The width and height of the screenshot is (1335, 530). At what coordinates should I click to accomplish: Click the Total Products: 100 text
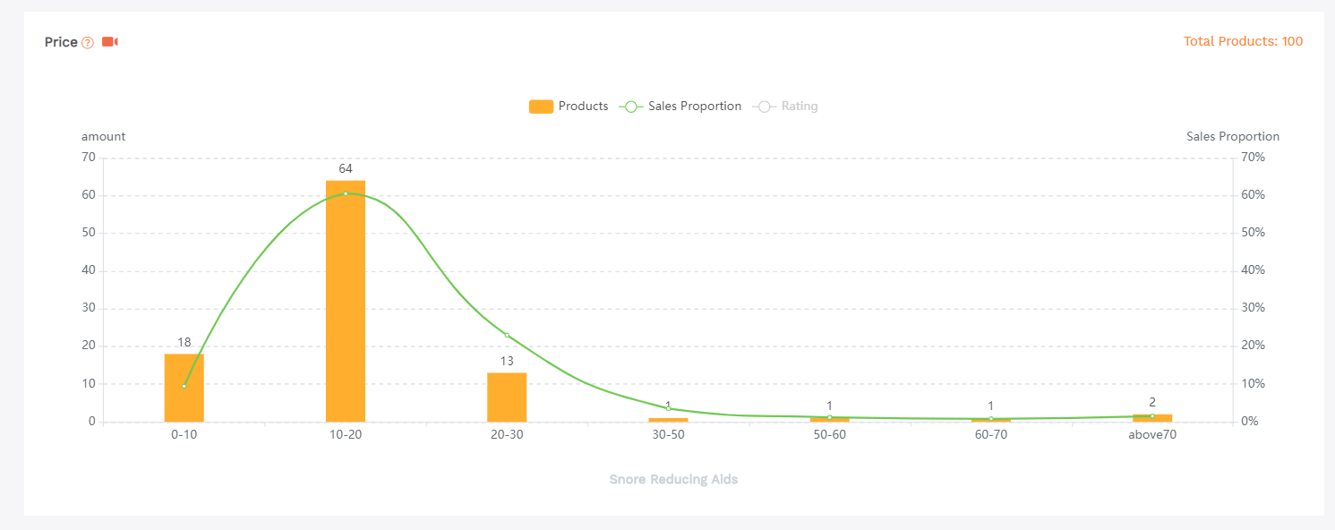[1243, 41]
